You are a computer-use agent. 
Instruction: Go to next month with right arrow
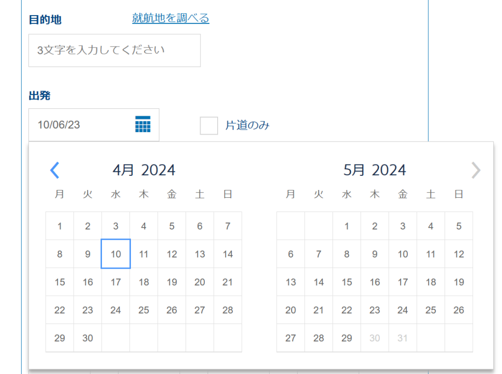point(476,170)
